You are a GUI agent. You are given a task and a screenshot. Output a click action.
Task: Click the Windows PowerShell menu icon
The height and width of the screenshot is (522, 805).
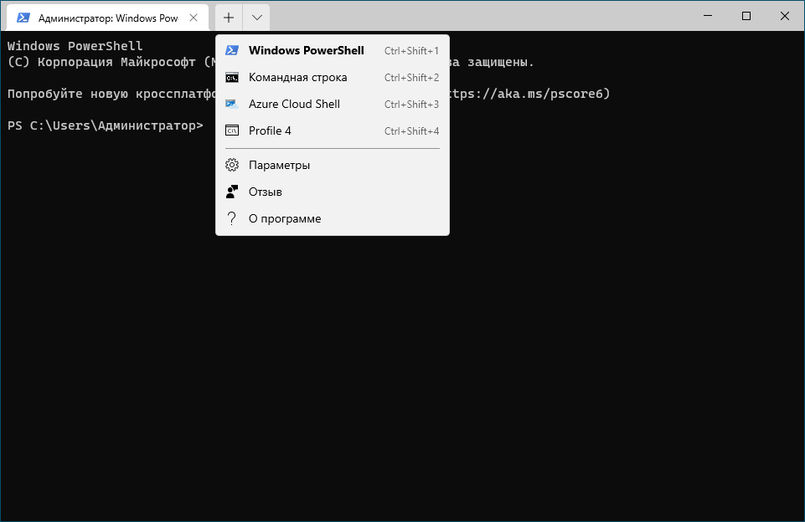pyautogui.click(x=232, y=50)
